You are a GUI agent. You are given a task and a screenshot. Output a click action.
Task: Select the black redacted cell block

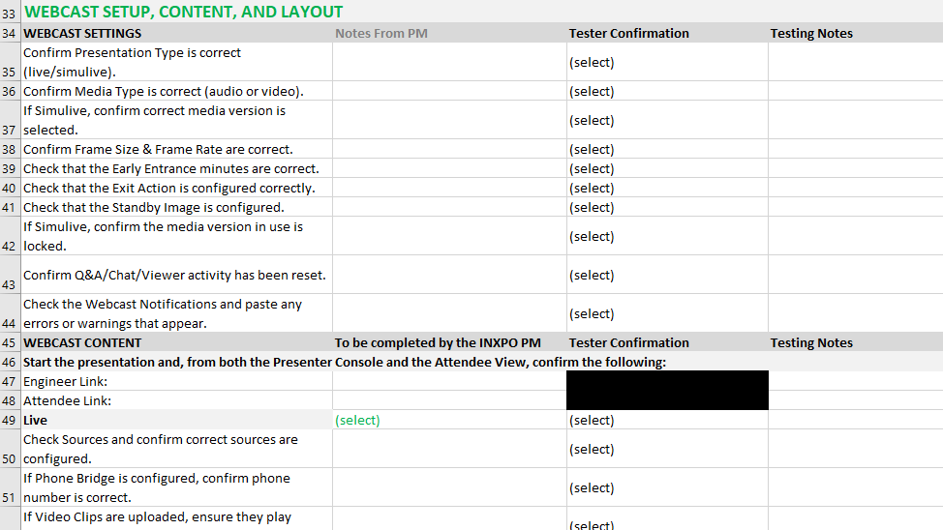[x=667, y=391]
